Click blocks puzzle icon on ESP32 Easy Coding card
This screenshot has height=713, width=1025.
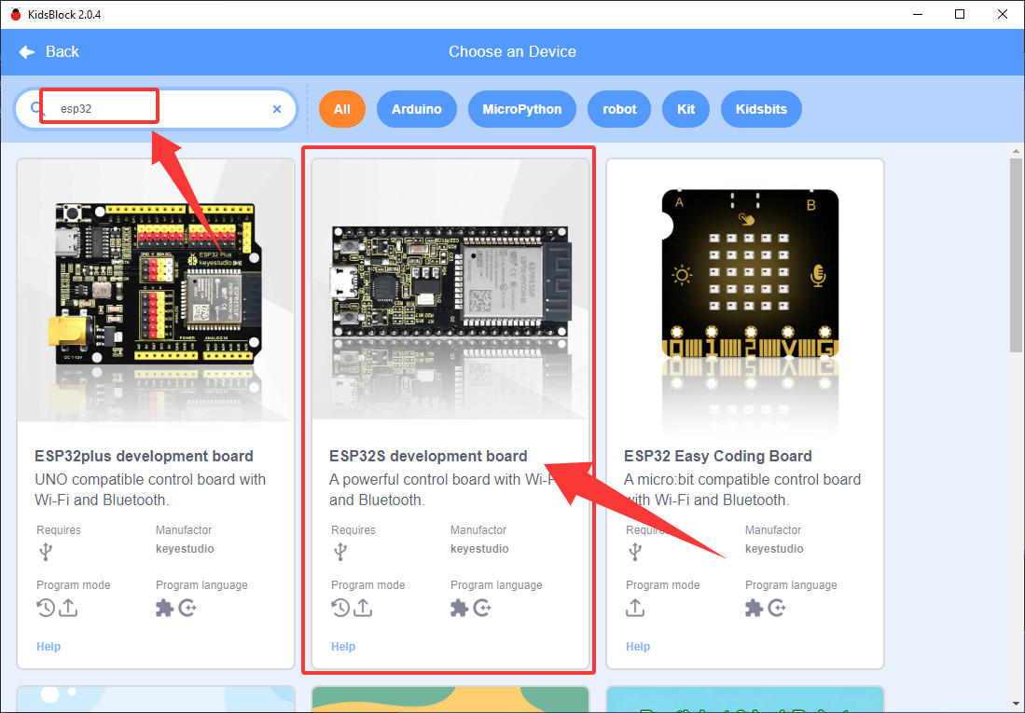754,608
